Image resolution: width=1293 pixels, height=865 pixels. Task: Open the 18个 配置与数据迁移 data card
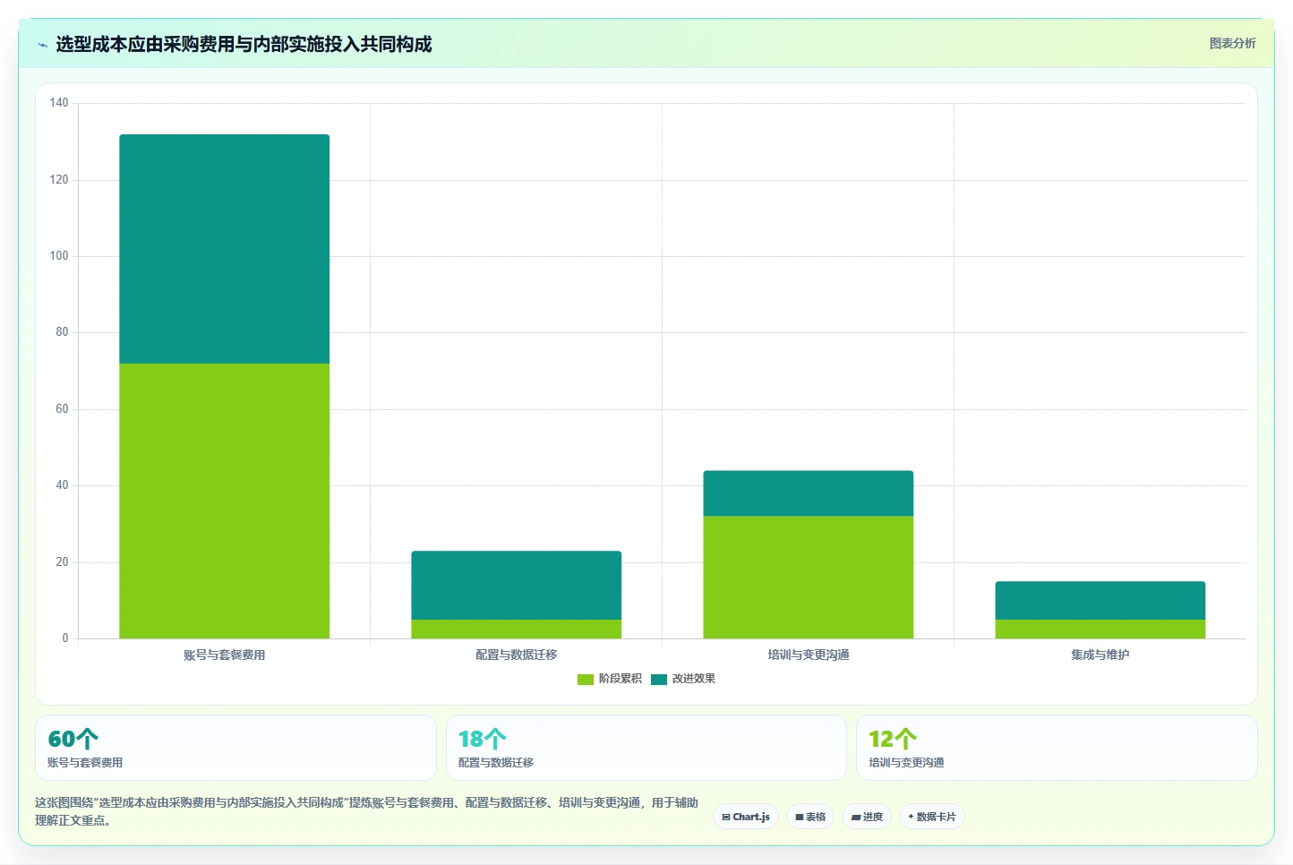coord(646,748)
